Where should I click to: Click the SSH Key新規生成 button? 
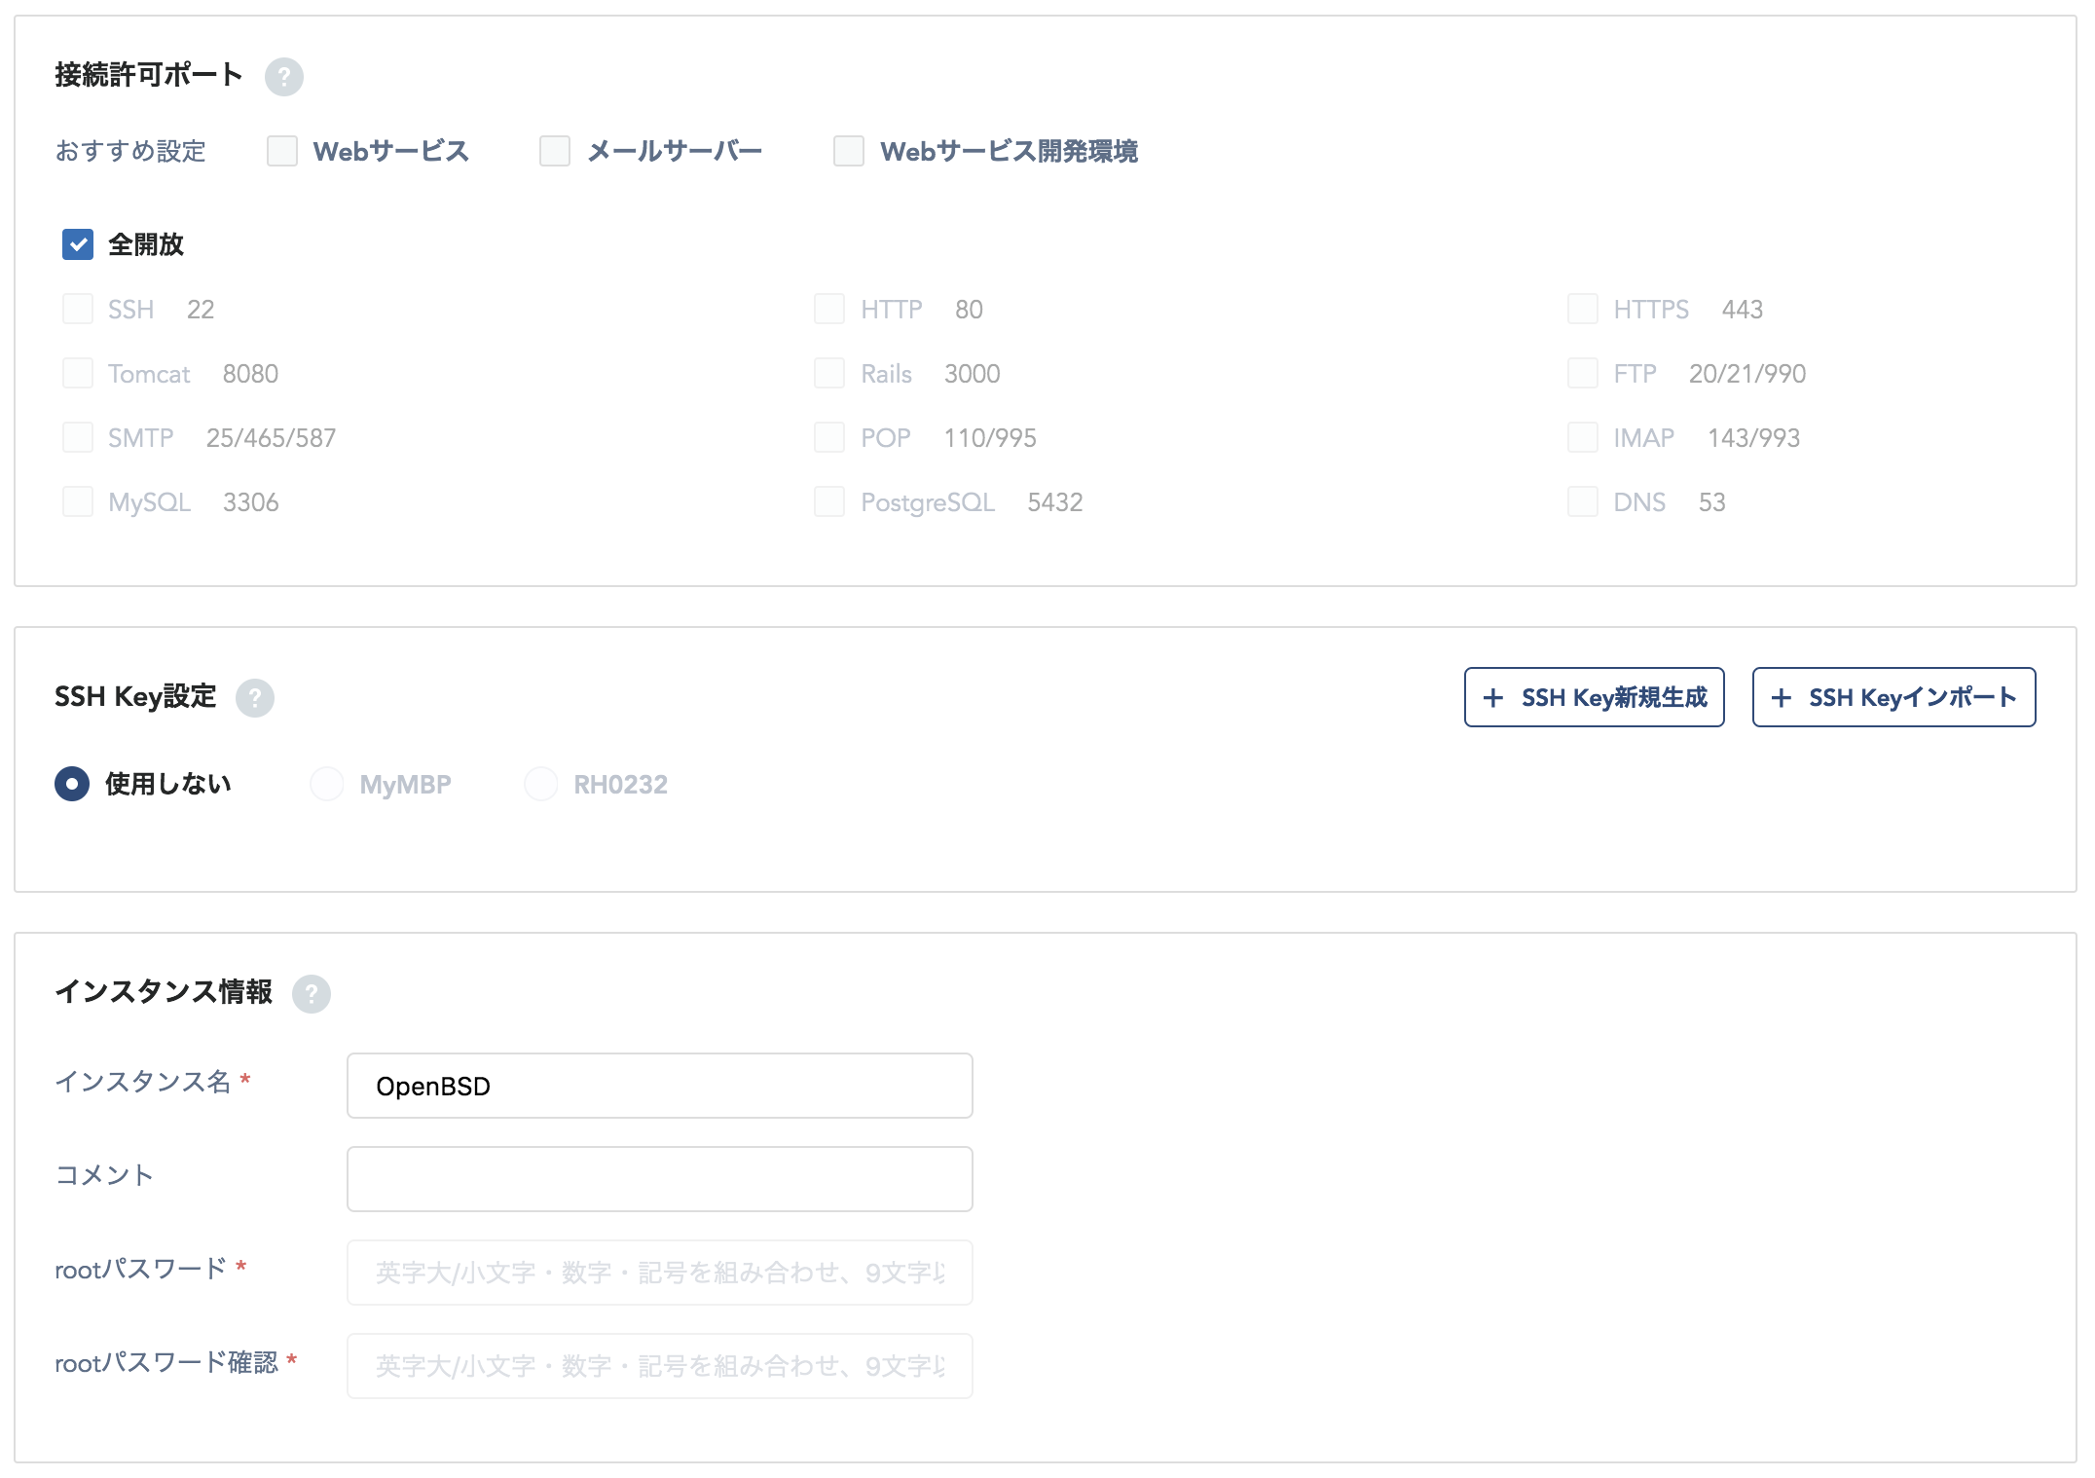coord(1594,697)
